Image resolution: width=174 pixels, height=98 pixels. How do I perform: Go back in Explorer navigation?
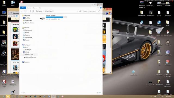(22, 11)
